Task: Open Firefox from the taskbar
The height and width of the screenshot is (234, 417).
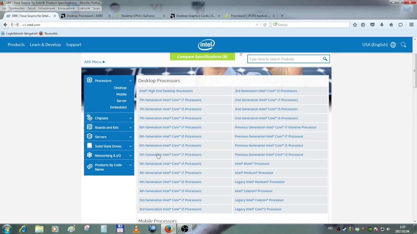Action: pyautogui.click(x=168, y=229)
